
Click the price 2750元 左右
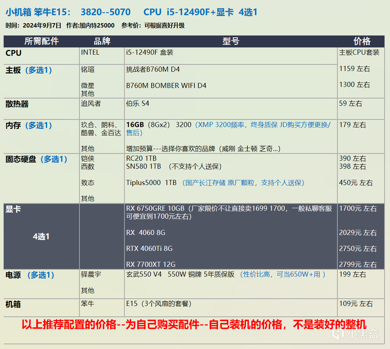(358, 249)
